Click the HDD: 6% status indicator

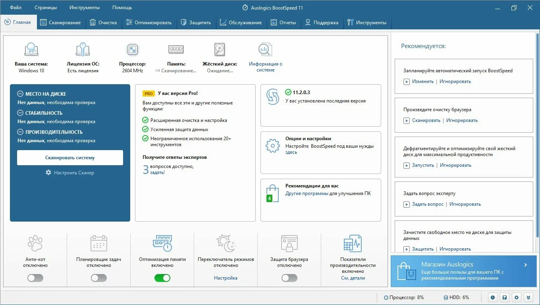[456, 297]
